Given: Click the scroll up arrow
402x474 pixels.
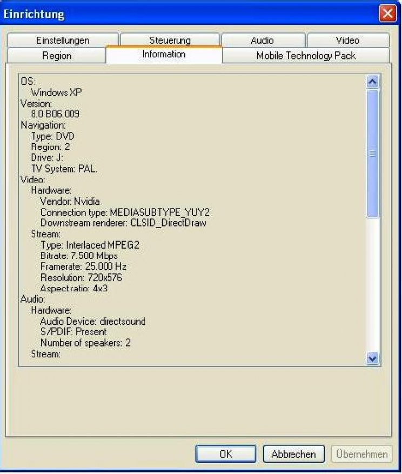Looking at the screenshot, I should click(372, 82).
